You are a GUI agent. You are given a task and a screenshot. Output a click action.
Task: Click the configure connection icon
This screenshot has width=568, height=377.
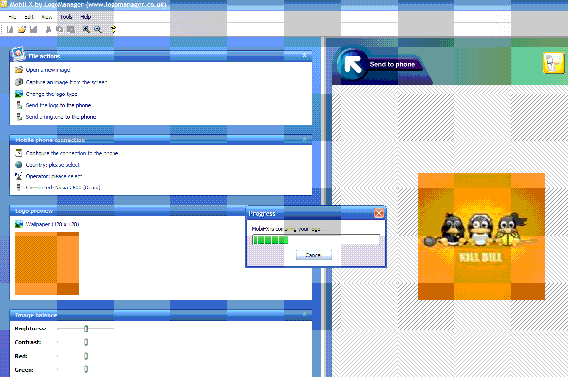pos(19,153)
